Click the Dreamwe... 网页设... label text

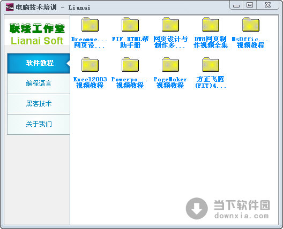click(90, 42)
